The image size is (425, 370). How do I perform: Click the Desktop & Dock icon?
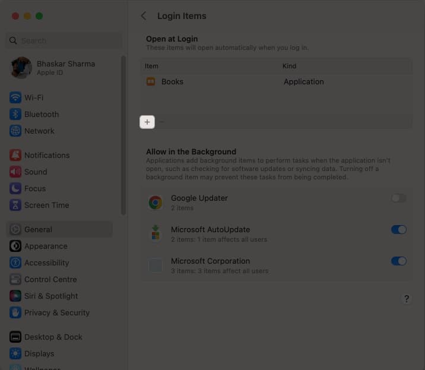coord(15,337)
